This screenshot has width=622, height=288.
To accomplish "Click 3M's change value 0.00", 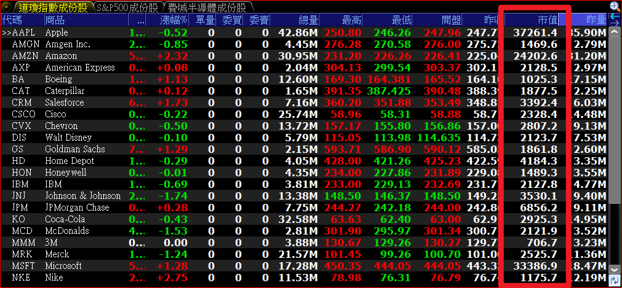I will pyautogui.click(x=175, y=243).
